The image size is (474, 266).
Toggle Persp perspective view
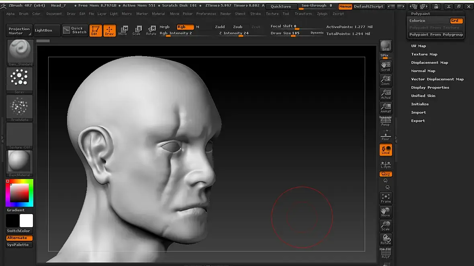386,122
